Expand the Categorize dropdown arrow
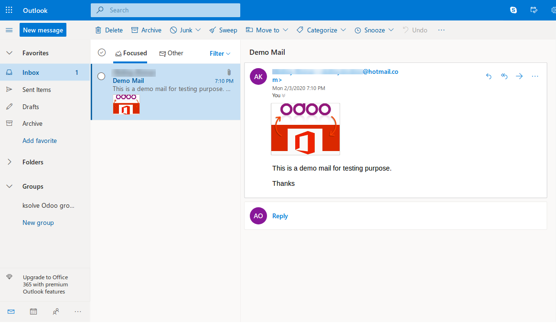The width and height of the screenshot is (556, 324). coord(343,30)
